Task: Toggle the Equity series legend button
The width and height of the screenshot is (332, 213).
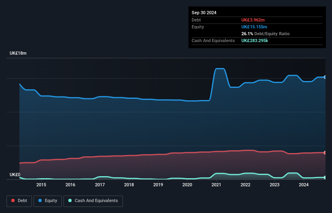Action: (x=48, y=201)
